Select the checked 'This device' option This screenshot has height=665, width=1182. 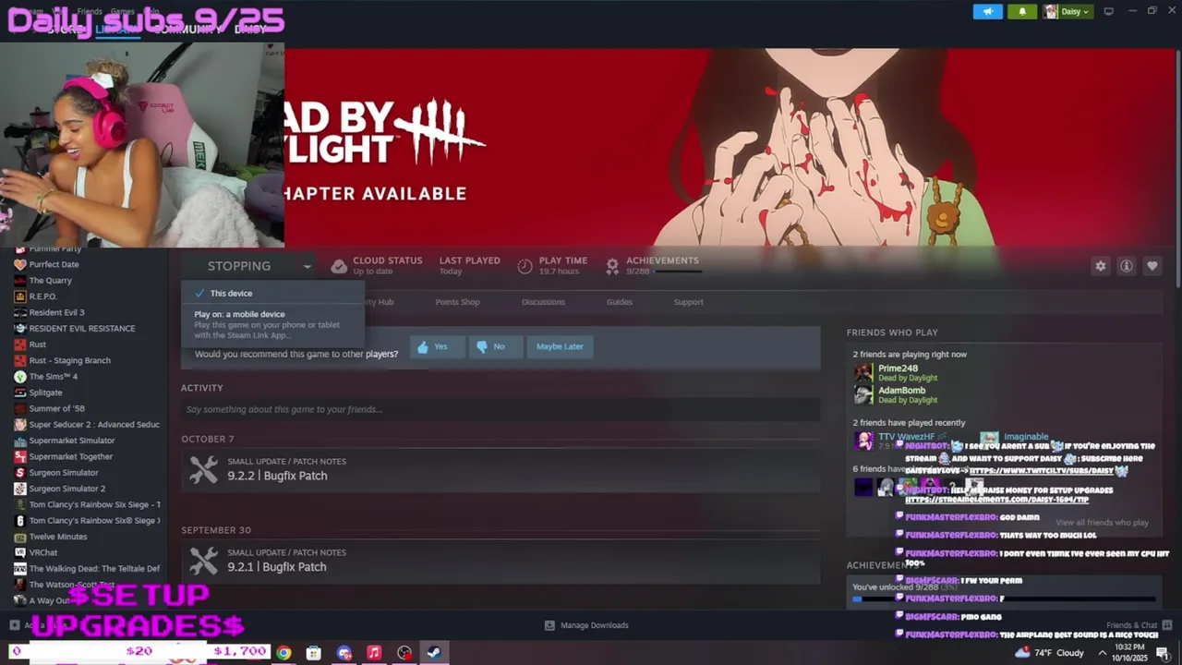(273, 293)
